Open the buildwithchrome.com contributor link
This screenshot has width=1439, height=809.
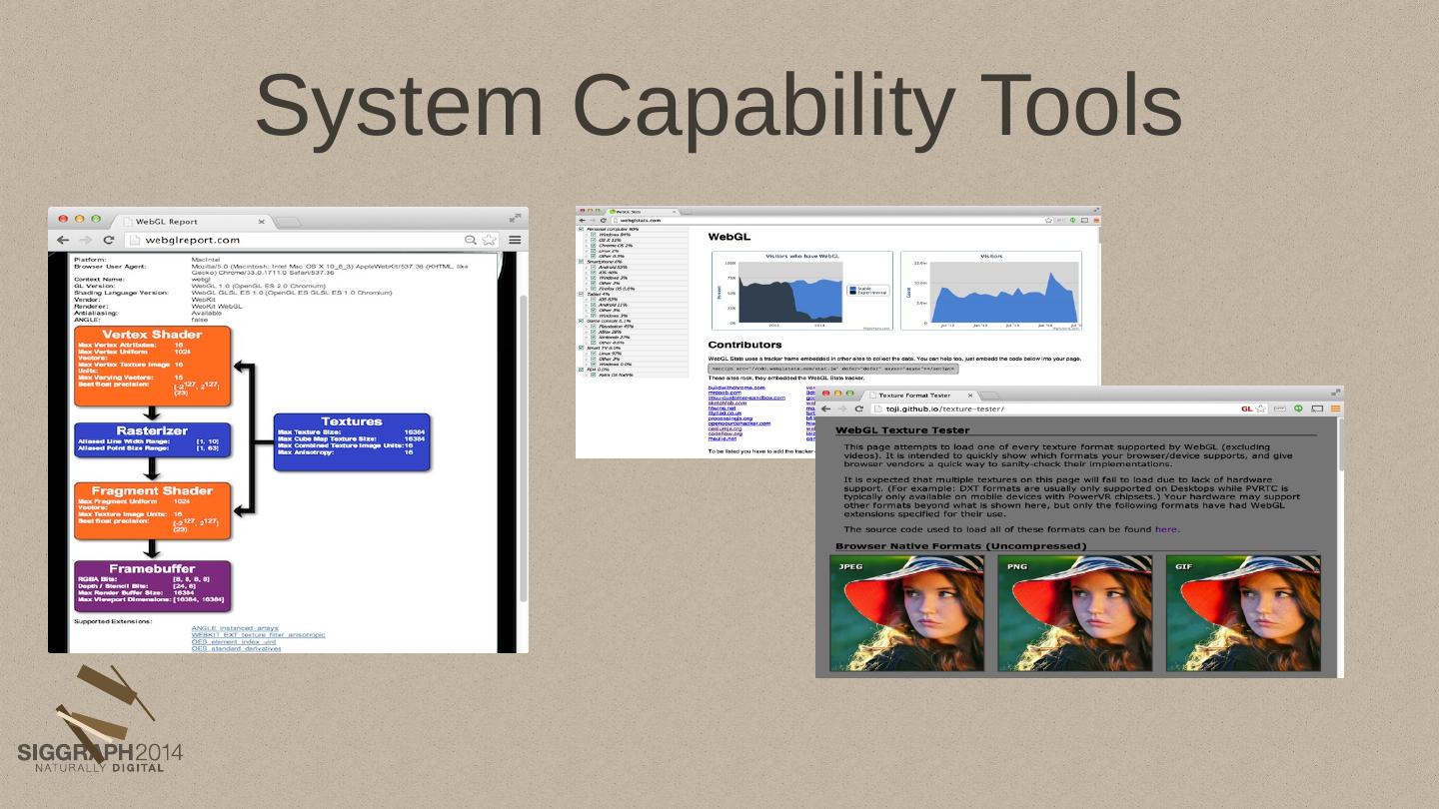click(736, 388)
